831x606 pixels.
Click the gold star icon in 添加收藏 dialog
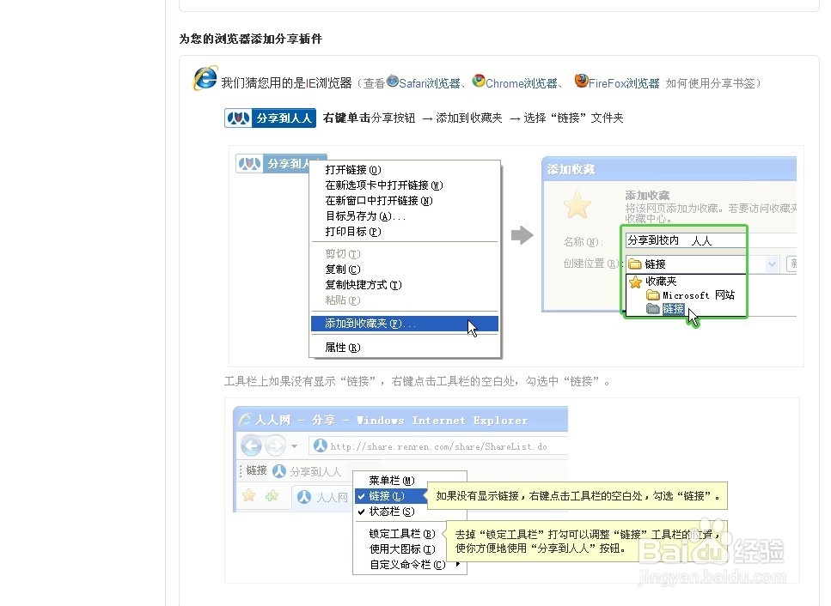click(x=577, y=205)
